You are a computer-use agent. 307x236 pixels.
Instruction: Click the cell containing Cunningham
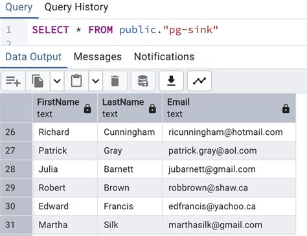pyautogui.click(x=130, y=132)
